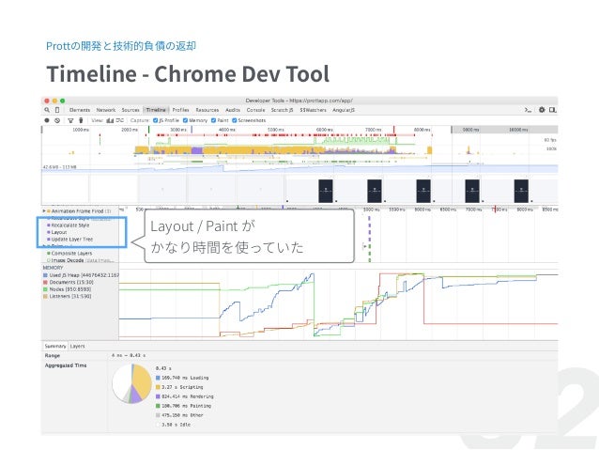Click the dock side icon

tap(552, 110)
